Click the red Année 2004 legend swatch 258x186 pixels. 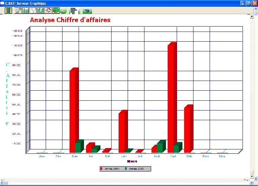(102, 169)
